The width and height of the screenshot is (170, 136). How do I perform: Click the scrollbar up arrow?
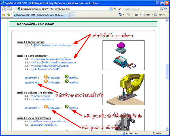[167, 20]
